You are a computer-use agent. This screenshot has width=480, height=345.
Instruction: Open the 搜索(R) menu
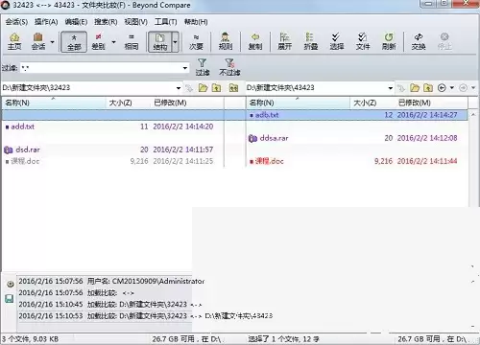106,22
